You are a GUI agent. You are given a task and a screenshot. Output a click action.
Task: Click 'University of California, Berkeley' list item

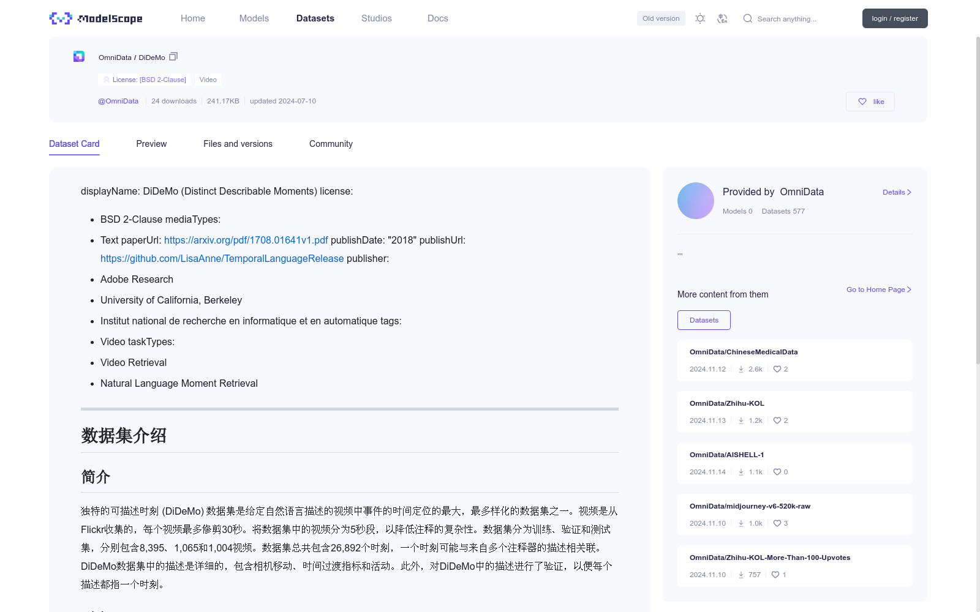click(x=171, y=300)
